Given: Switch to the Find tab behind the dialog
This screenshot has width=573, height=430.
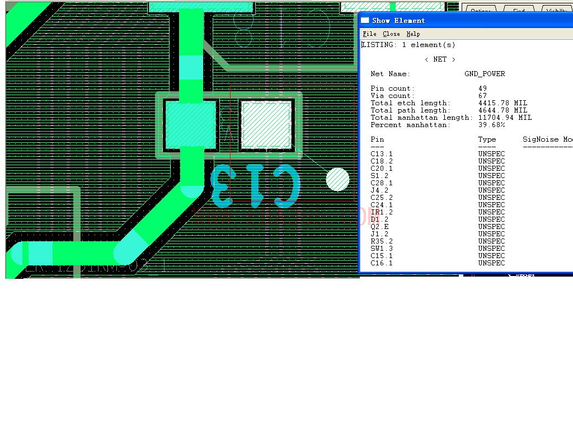Looking at the screenshot, I should 519,9.
